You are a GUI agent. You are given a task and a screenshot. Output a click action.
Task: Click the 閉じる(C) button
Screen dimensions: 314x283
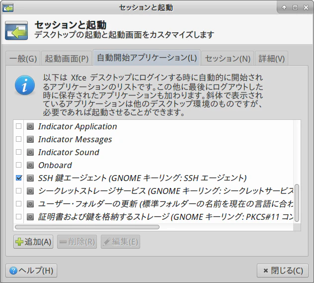(x=283, y=271)
